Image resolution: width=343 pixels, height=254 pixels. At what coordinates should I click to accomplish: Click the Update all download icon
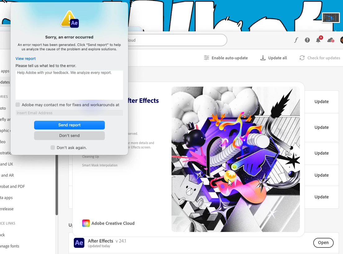click(x=263, y=58)
